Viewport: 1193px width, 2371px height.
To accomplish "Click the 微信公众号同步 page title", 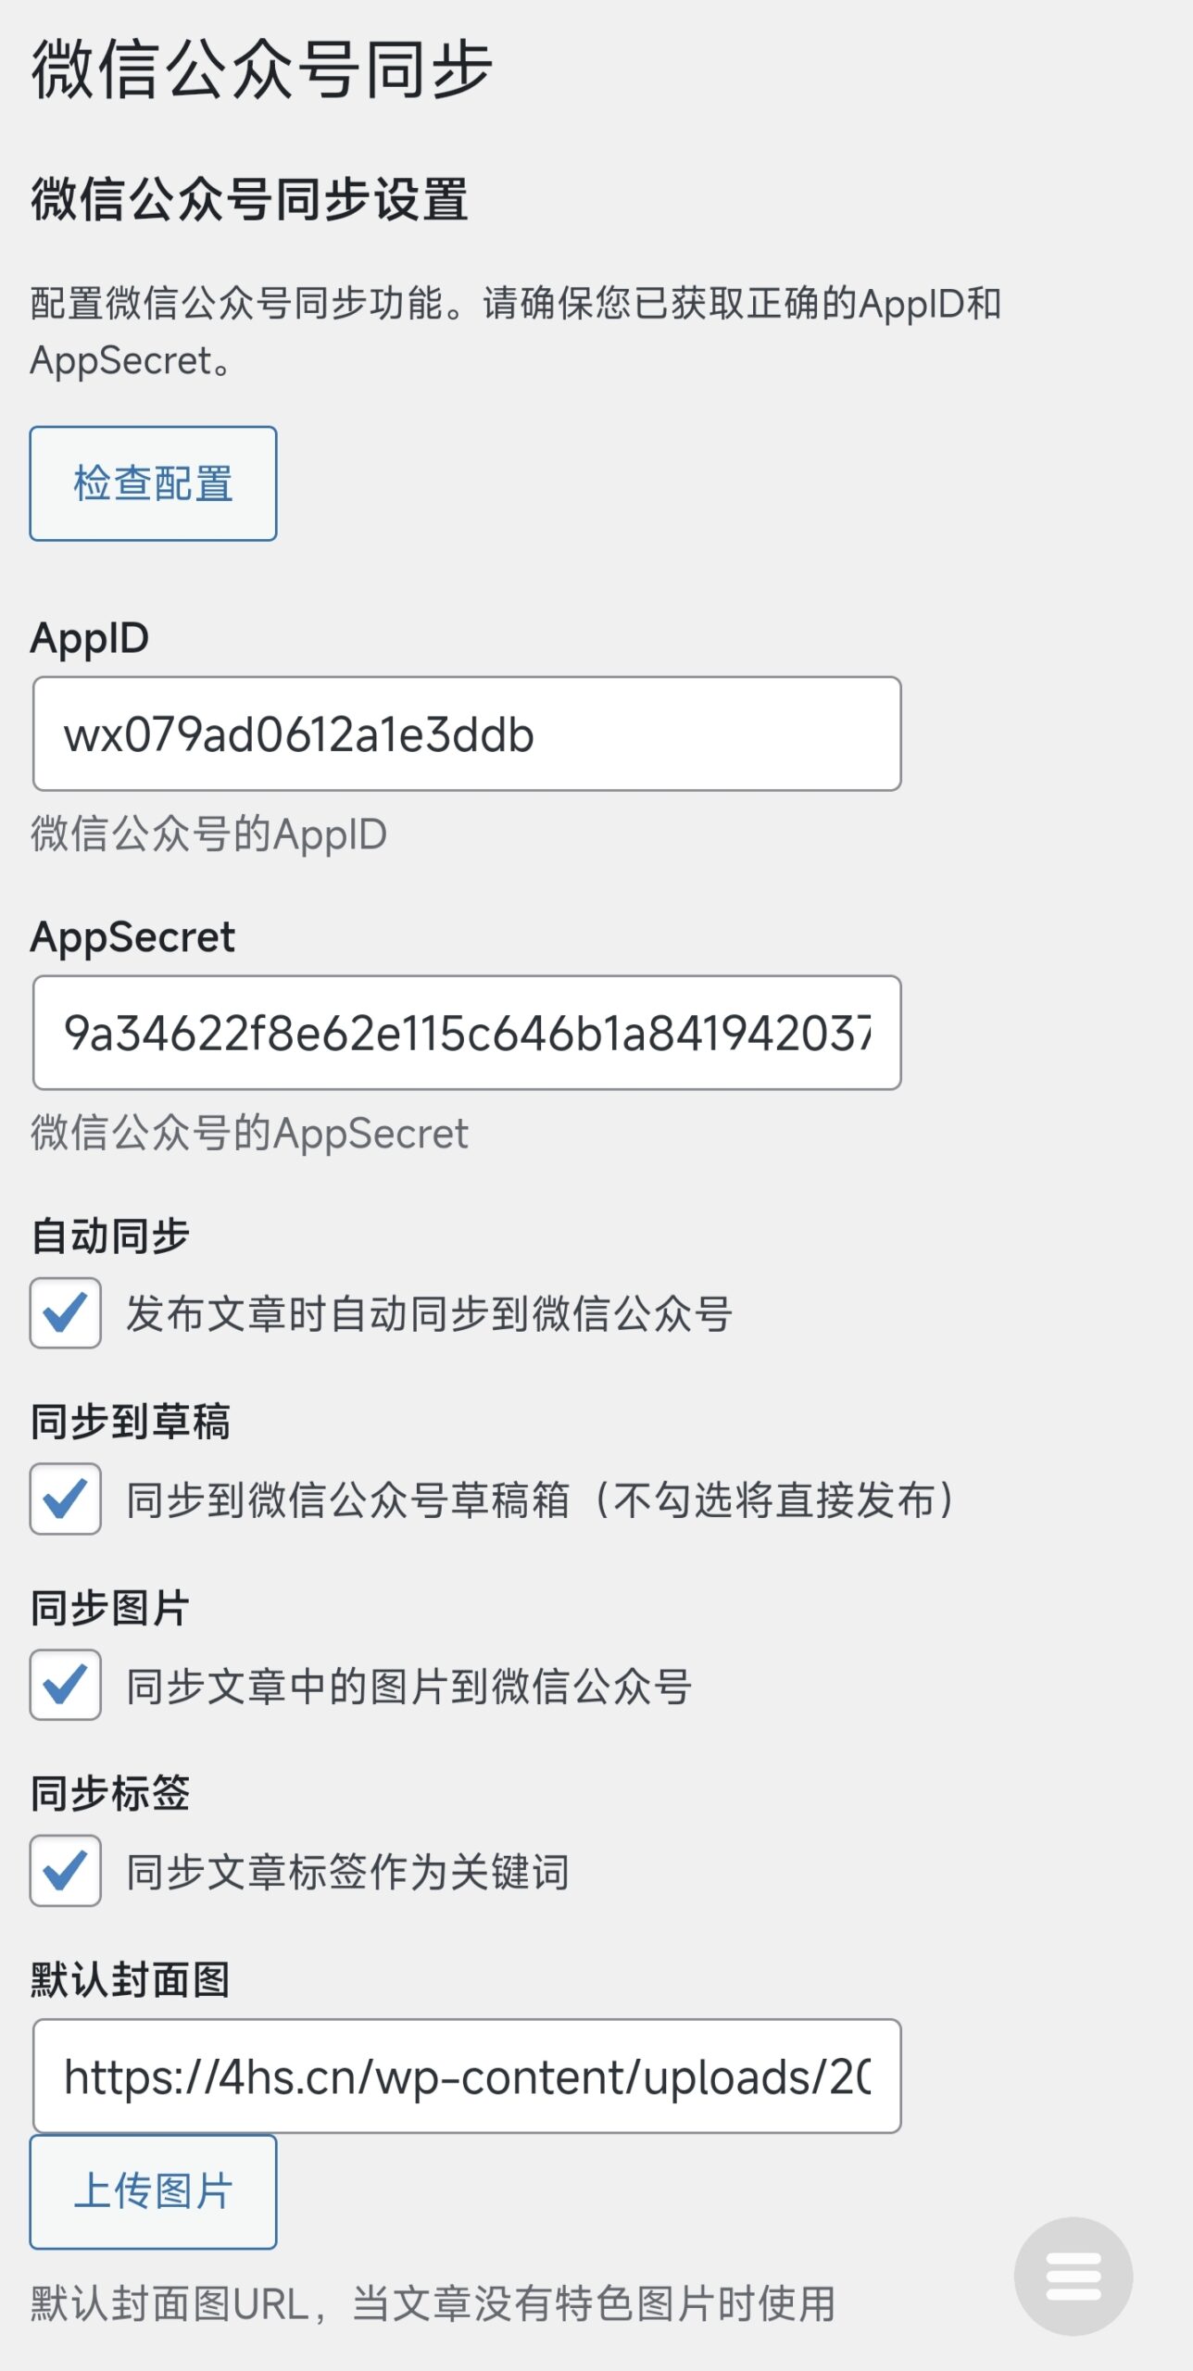I will (261, 69).
